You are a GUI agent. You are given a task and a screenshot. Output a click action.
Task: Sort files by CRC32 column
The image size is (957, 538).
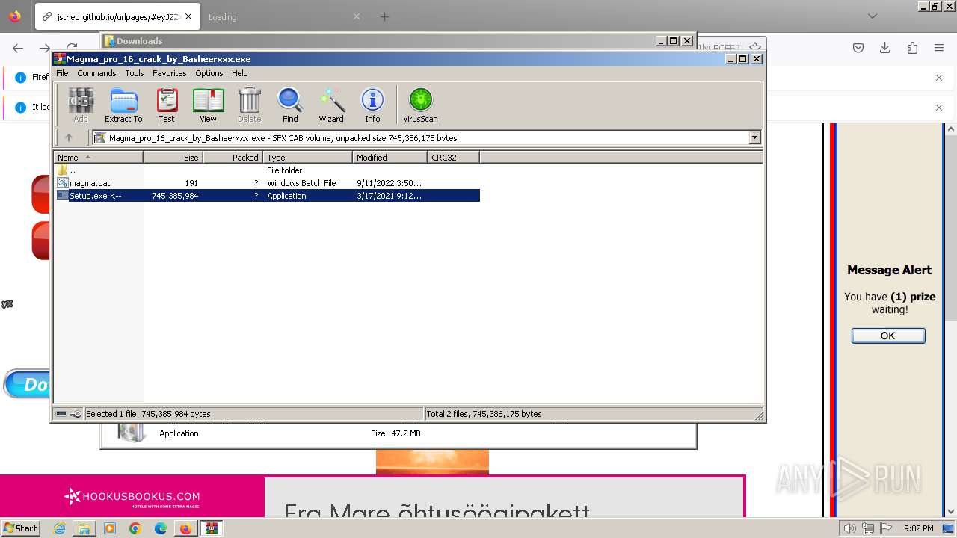(x=453, y=157)
